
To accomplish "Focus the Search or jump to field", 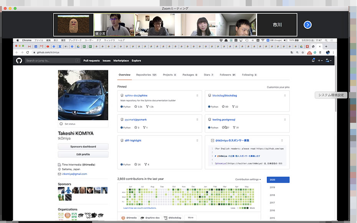I will (x=52, y=61).
